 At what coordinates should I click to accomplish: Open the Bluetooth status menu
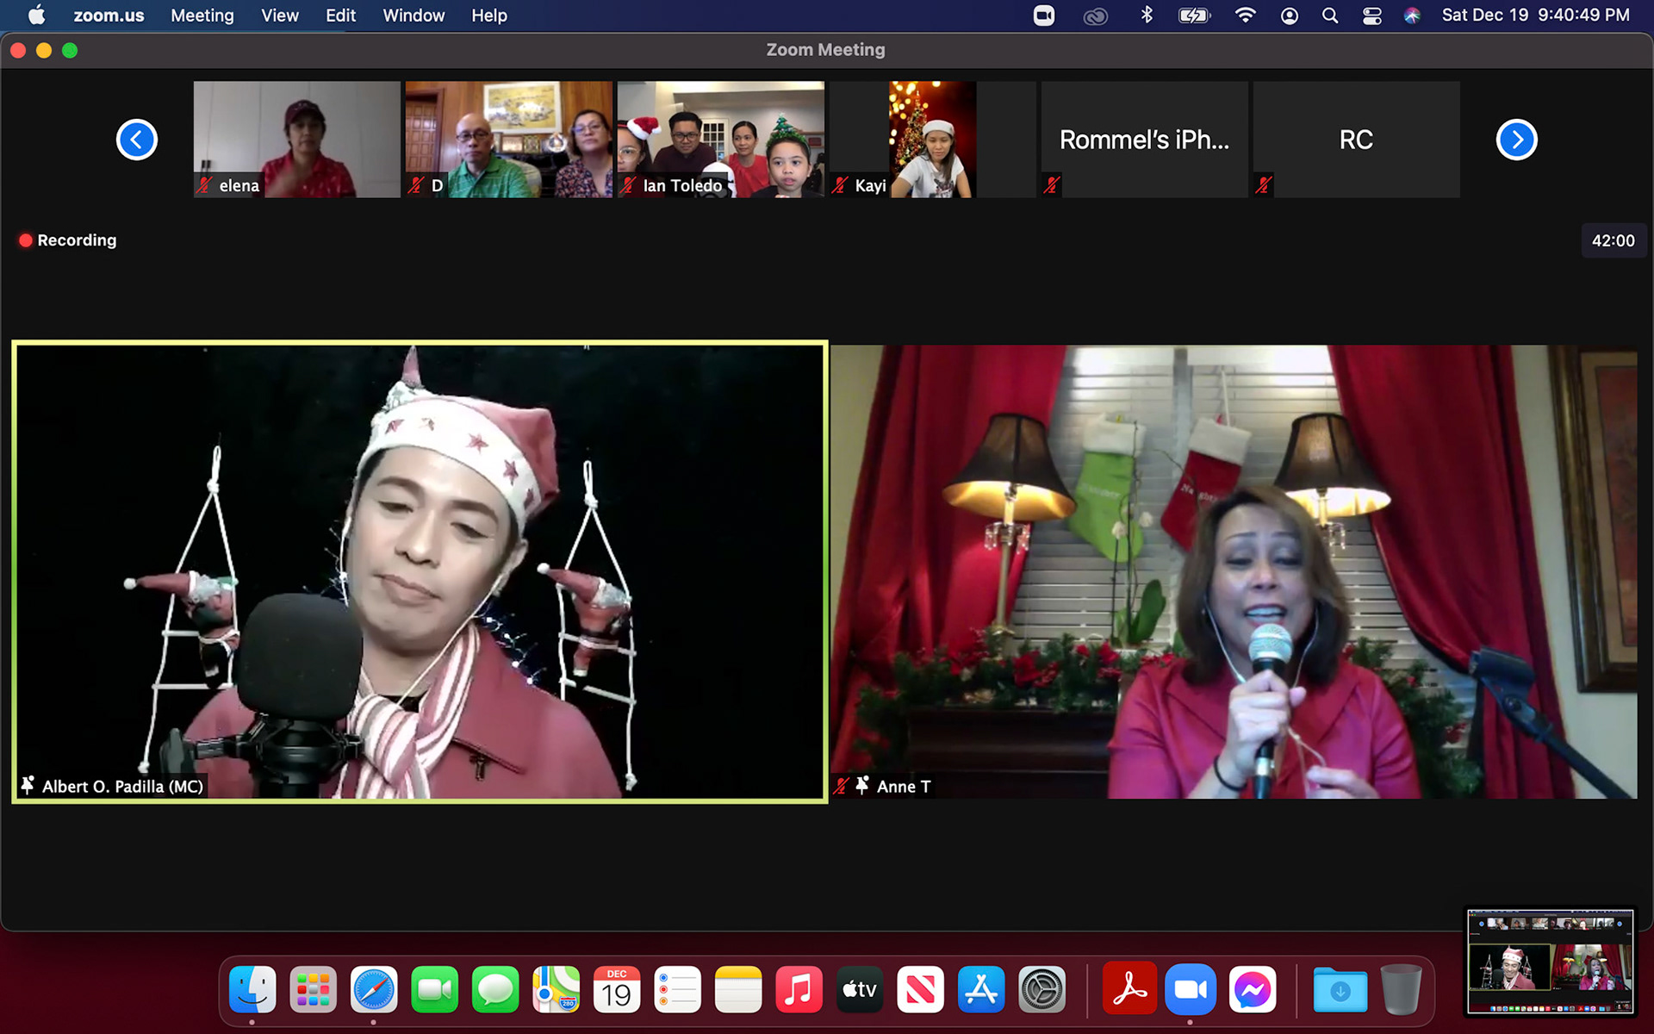coord(1147,16)
